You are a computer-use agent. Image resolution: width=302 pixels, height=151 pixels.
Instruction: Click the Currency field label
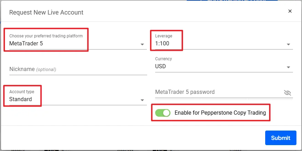pos(163,59)
